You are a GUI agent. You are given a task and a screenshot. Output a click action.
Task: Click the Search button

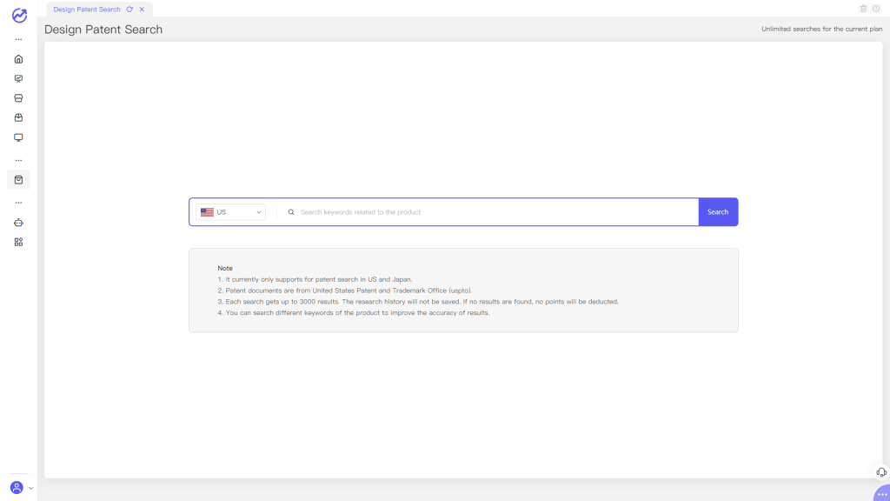(x=718, y=212)
